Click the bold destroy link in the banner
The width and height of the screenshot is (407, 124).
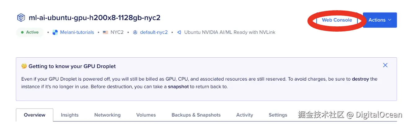pos(360,79)
